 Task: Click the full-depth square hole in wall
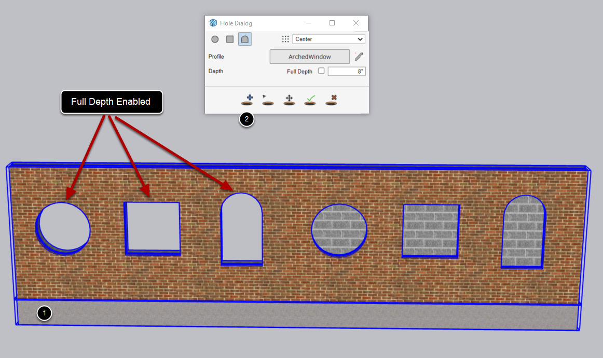tap(153, 228)
